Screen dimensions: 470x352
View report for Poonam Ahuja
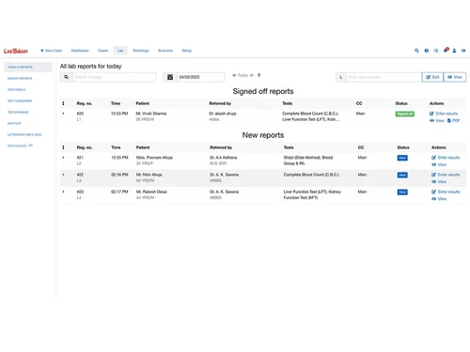click(439, 164)
